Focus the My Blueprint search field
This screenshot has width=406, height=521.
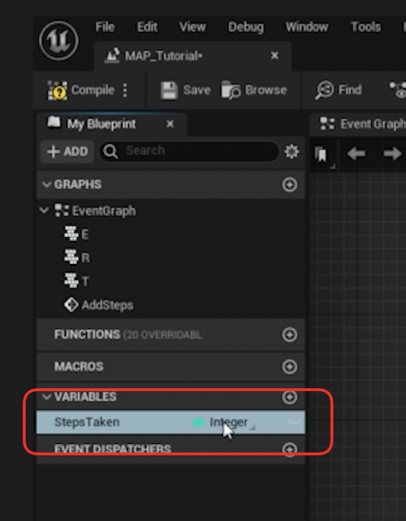[189, 151]
